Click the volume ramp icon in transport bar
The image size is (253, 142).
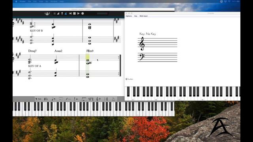click(58, 14)
